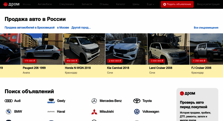Expand the 'Еще' dropdown menu
The width and height of the screenshot is (223, 121).
click(x=150, y=4)
